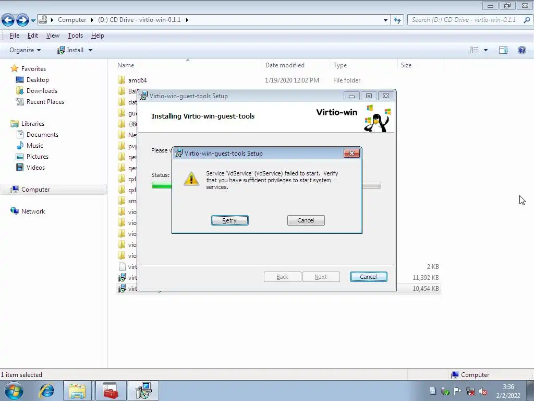Viewport: 534px width, 401px height.
Task: Click the Start button orb
Action: (x=14, y=391)
